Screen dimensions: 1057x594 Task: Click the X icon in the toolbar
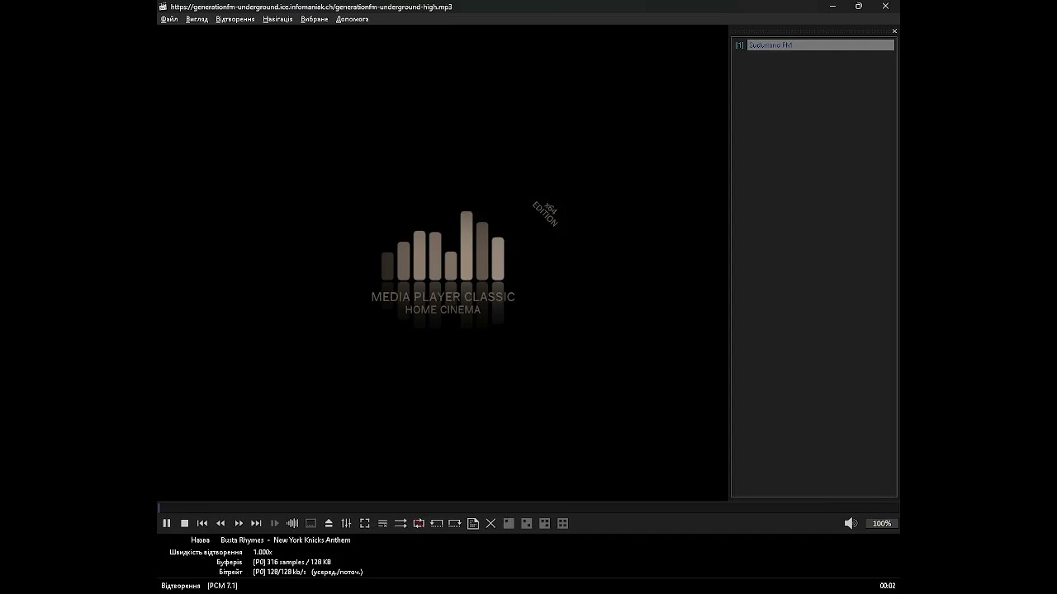pos(491,523)
